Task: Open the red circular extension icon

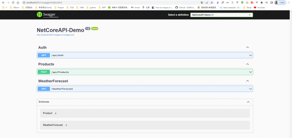Action: pyautogui.click(x=252, y=3)
